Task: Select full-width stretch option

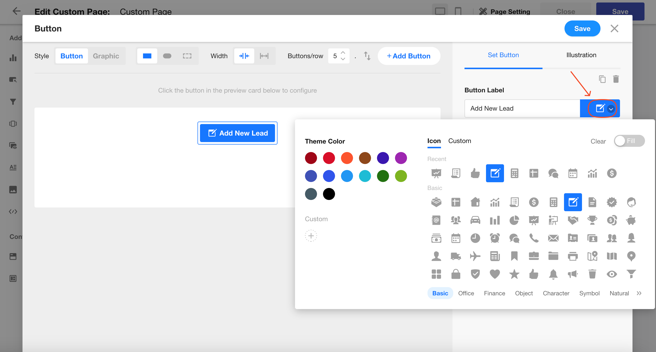Action: click(x=264, y=56)
